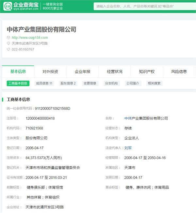Click business term 2006-04-17 至 2050-04-16
The height and width of the screenshot is (213, 196).
click(145, 158)
